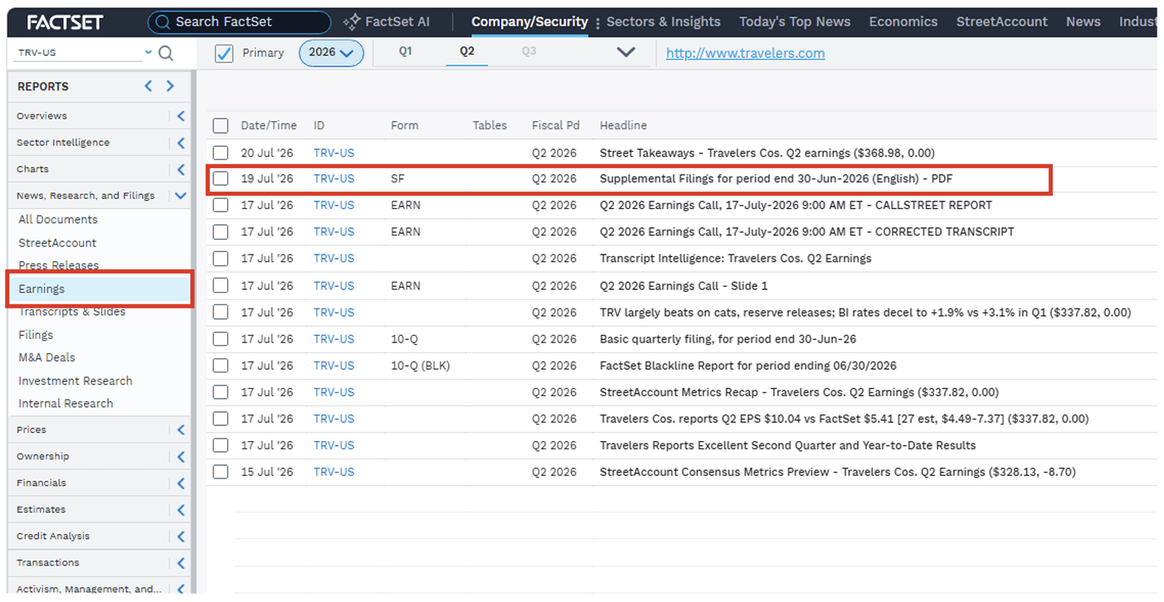This screenshot has height=602, width=1164.
Task: Expand the Financials section
Action: (x=181, y=483)
